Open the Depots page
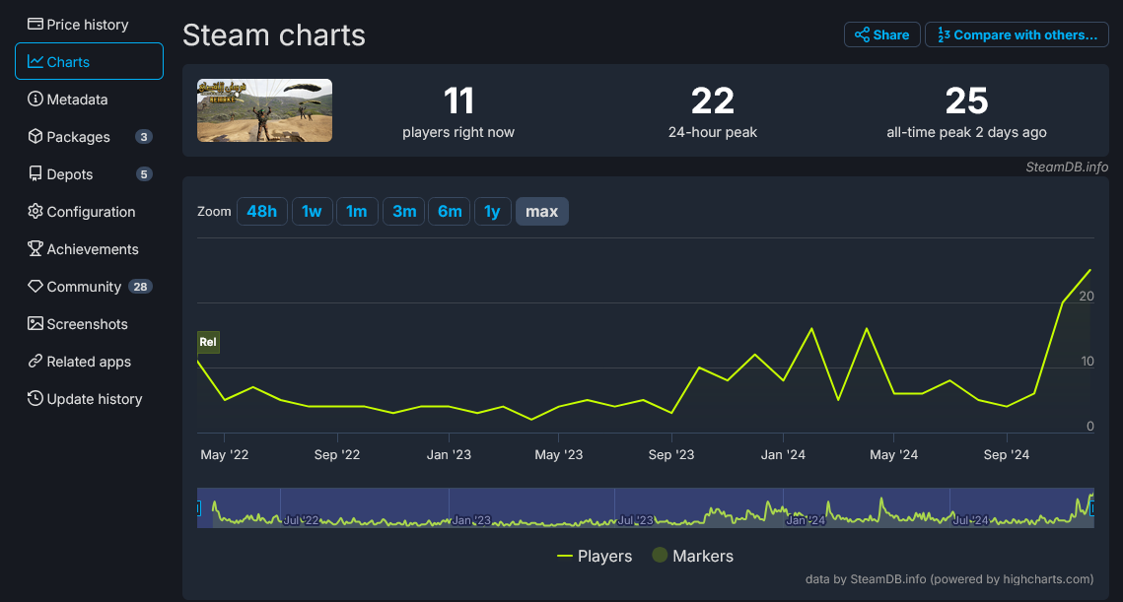The height and width of the screenshot is (602, 1123). 89,174
